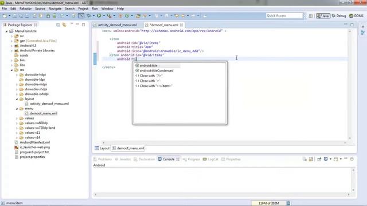Open the Project menu
This screenshot has height=206, width=367.
[x=83, y=9]
